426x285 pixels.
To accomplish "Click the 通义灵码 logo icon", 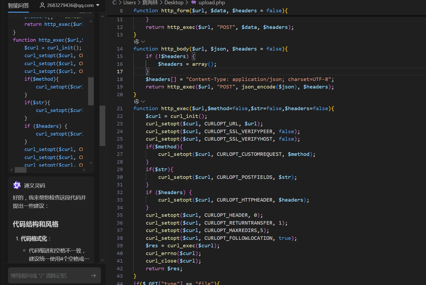I will (x=17, y=185).
